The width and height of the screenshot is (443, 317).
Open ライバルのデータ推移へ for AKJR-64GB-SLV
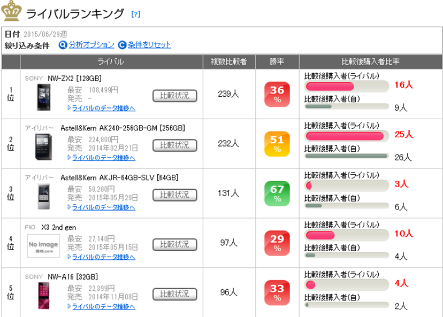pyautogui.click(x=102, y=207)
